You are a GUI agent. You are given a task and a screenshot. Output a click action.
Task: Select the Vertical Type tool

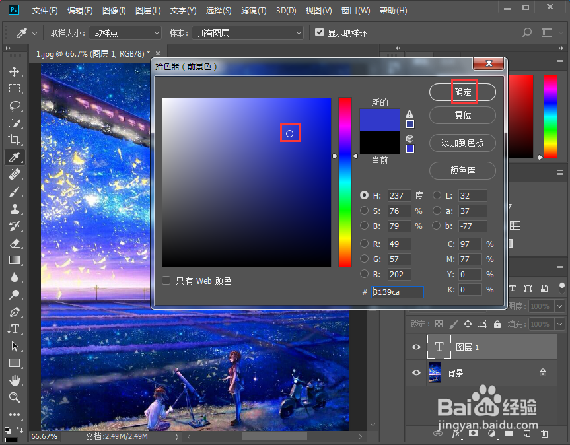[14, 329]
